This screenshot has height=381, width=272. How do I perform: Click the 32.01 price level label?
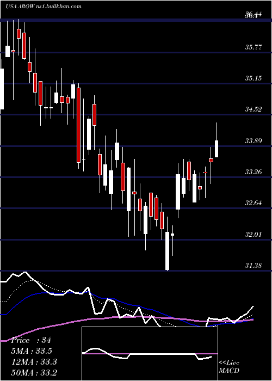254,235
